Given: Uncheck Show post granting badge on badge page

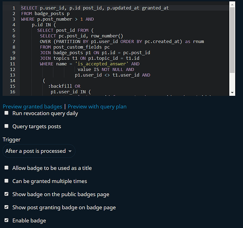Looking at the screenshot, I should tap(6, 207).
